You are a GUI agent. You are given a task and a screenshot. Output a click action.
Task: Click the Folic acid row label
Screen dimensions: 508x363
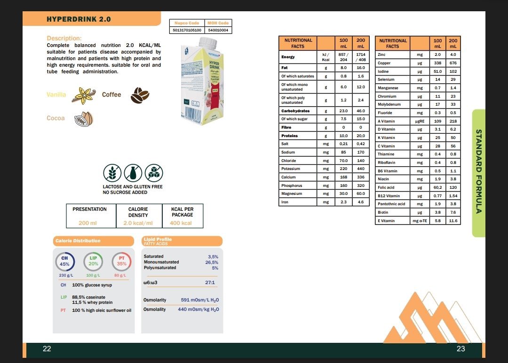pyautogui.click(x=386, y=187)
